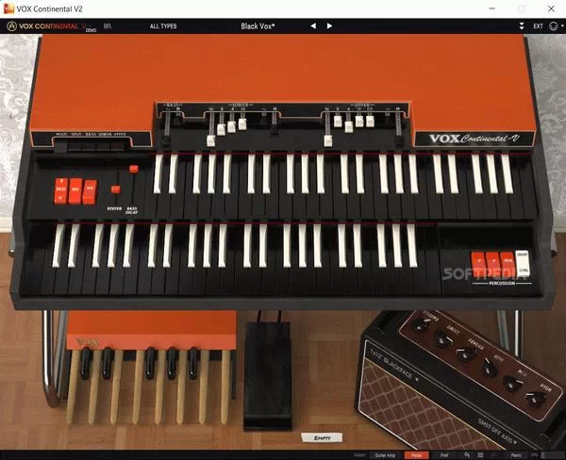Expand the MIDI controller dropdown arrow top right

[562, 26]
